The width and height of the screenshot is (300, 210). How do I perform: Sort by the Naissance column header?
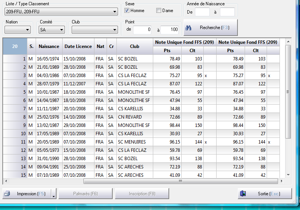click(x=49, y=46)
